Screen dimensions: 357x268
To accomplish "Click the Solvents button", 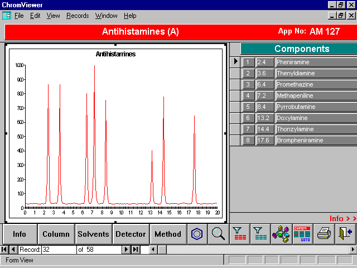I will click(x=93, y=234).
